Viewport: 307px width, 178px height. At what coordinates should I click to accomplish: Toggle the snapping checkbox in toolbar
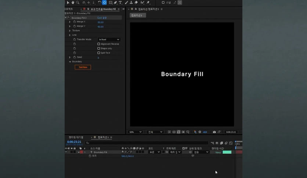tap(163, 3)
